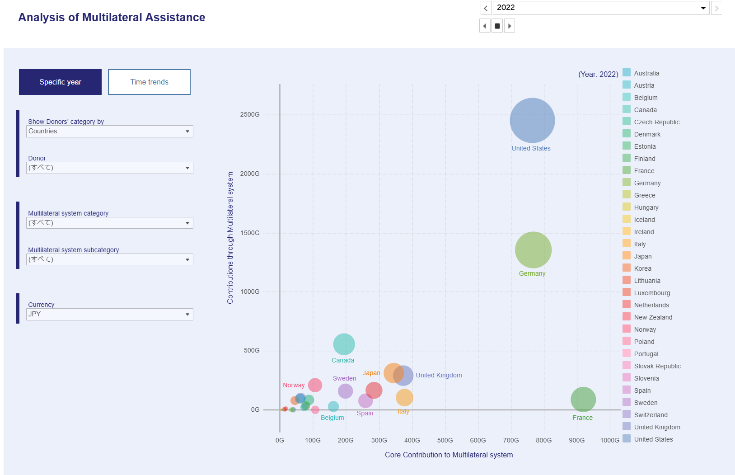The width and height of the screenshot is (735, 475).
Task: Highlight Slovak Republic in the legend
Action: point(657,366)
